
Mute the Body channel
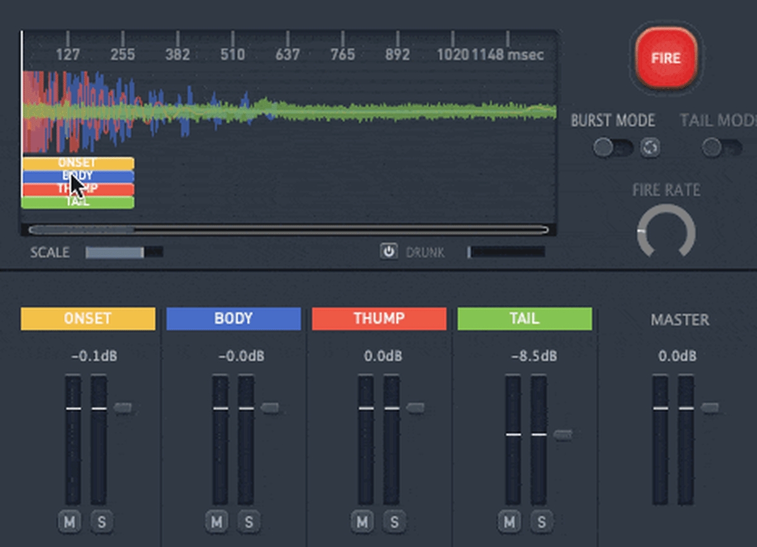[x=216, y=522]
